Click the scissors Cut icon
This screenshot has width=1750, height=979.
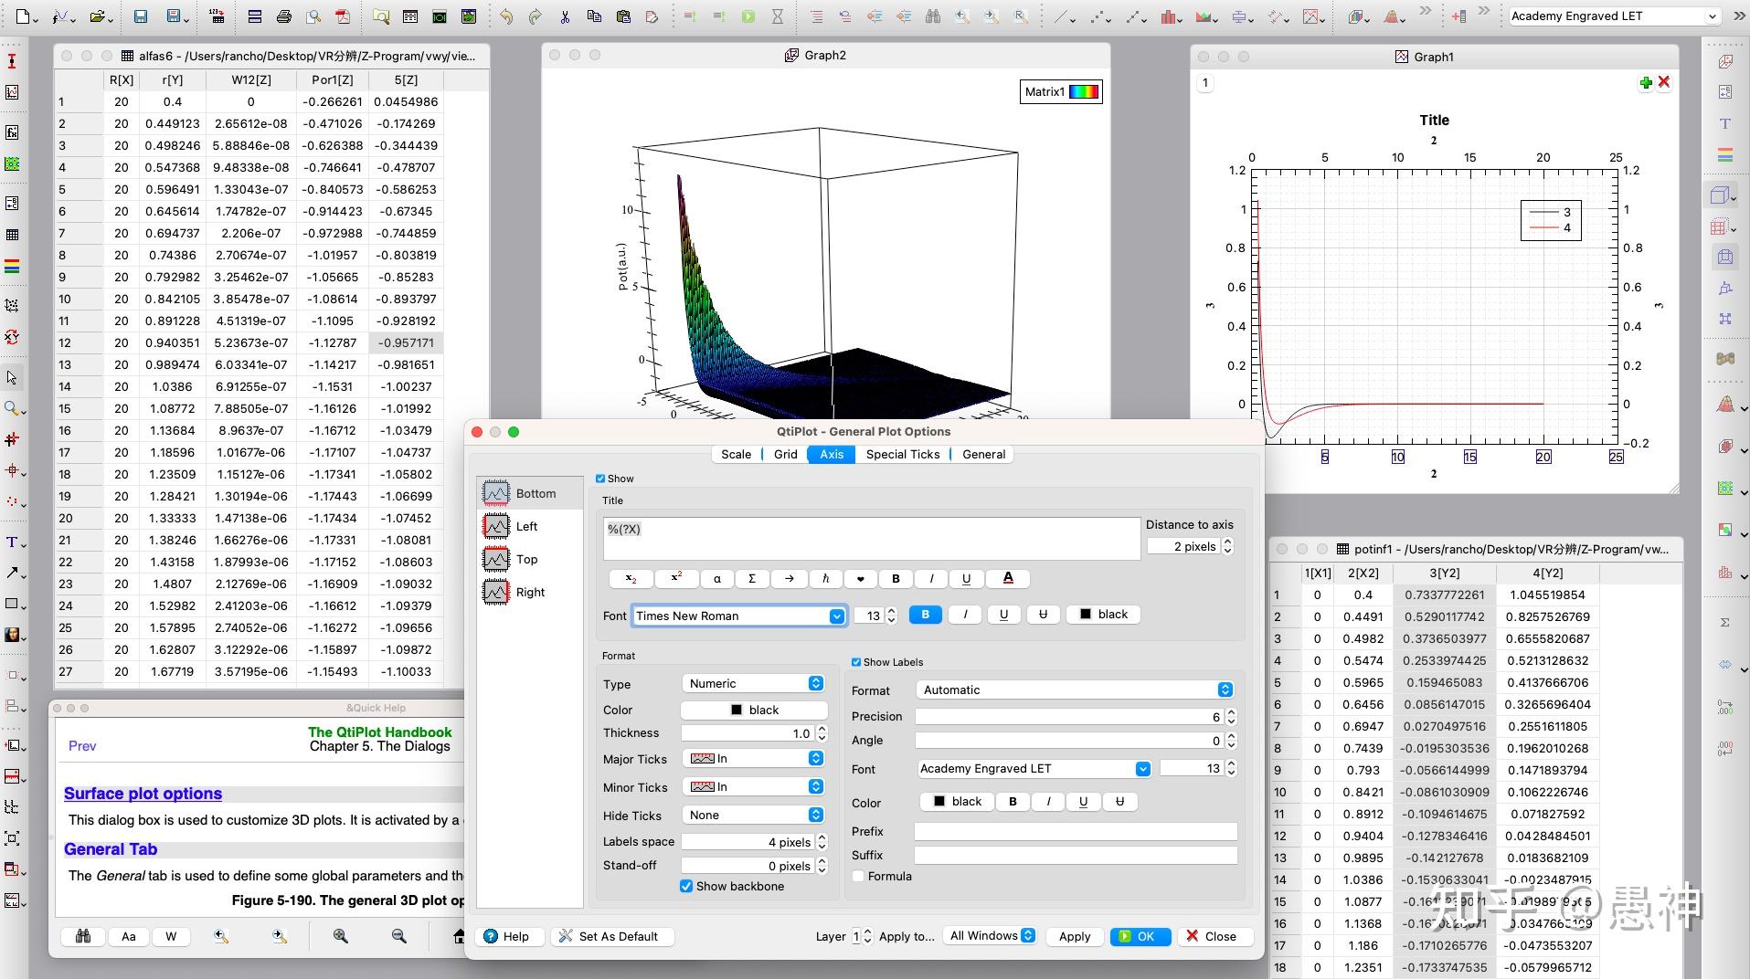point(565,16)
